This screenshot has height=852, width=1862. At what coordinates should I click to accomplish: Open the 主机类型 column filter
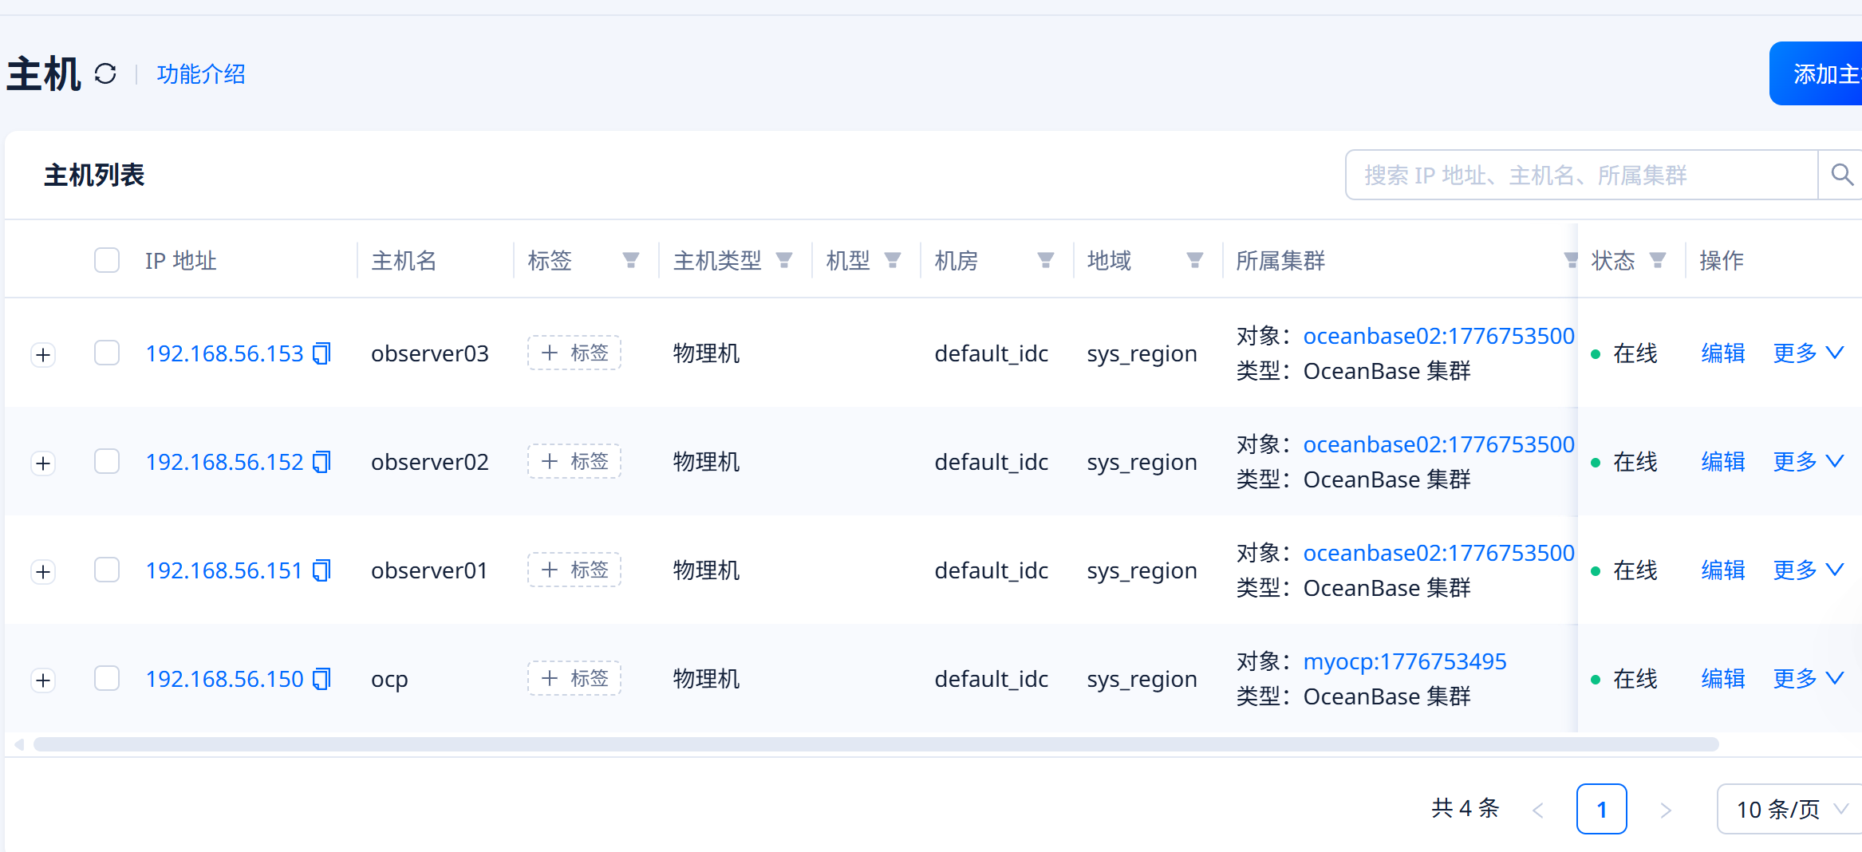783,260
